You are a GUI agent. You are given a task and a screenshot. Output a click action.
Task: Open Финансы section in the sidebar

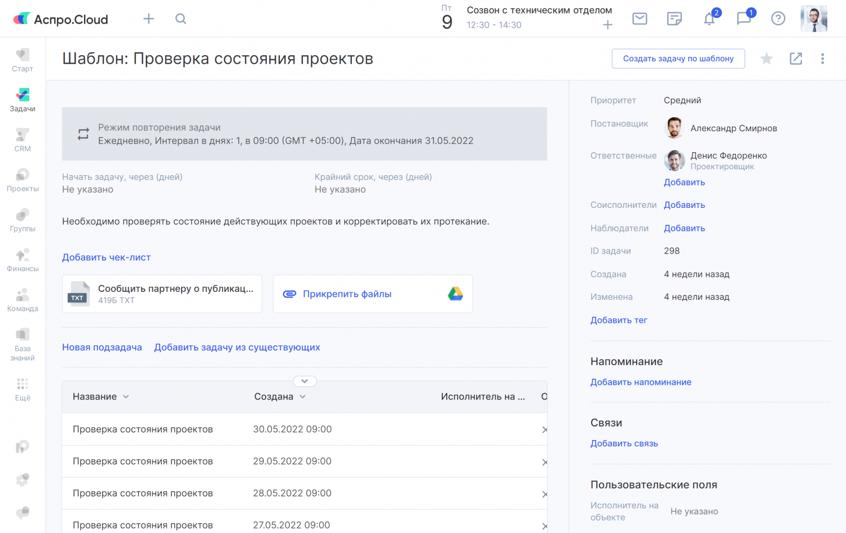pyautogui.click(x=23, y=260)
